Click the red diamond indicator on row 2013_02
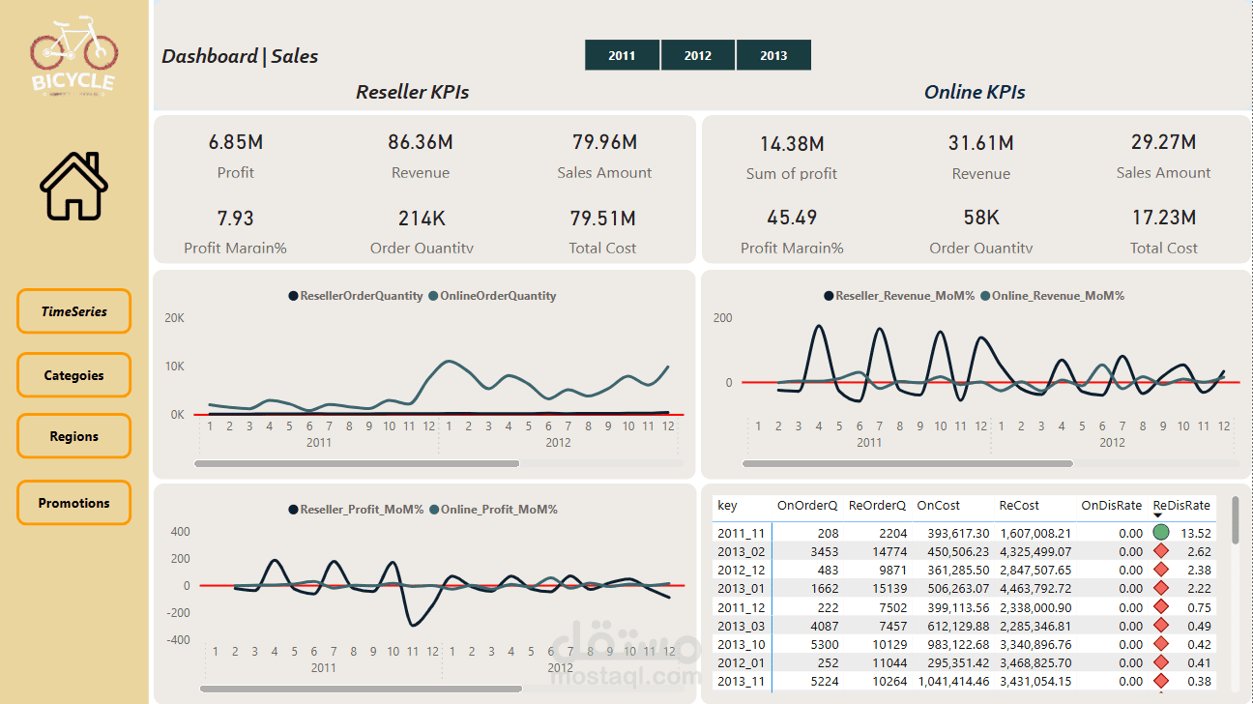 [x=1161, y=551]
